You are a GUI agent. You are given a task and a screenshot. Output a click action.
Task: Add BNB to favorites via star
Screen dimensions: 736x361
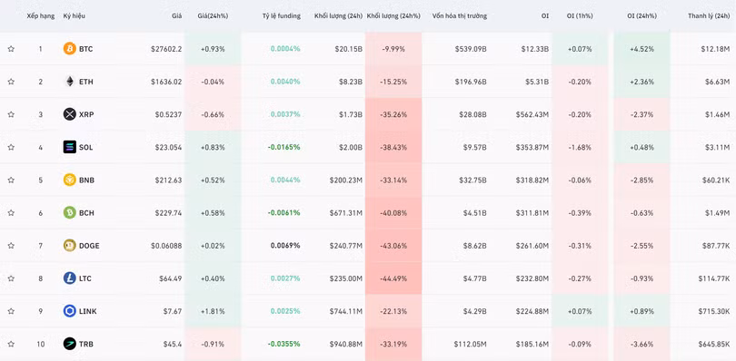click(x=11, y=180)
